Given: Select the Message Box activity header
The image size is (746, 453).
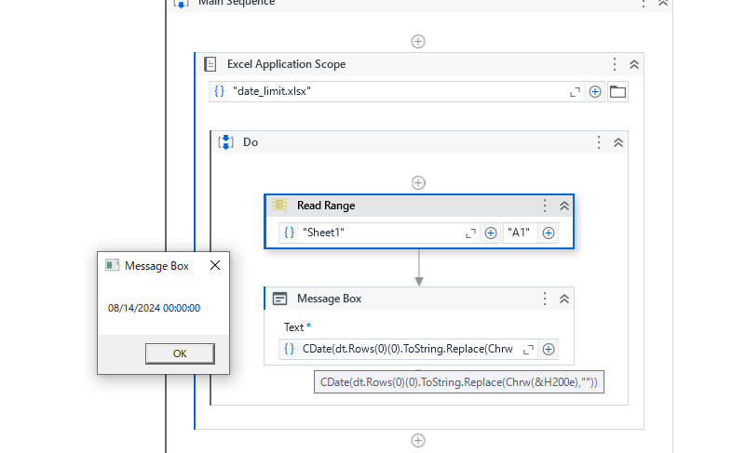Looking at the screenshot, I should point(419,299).
